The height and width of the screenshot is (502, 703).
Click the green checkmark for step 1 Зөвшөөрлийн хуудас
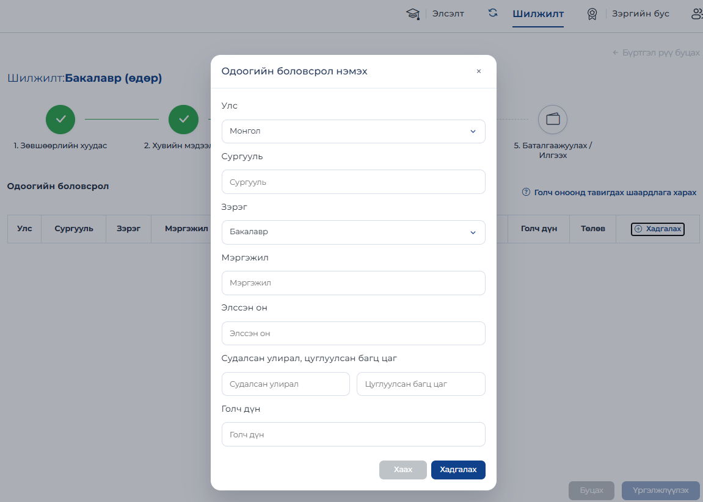60,120
